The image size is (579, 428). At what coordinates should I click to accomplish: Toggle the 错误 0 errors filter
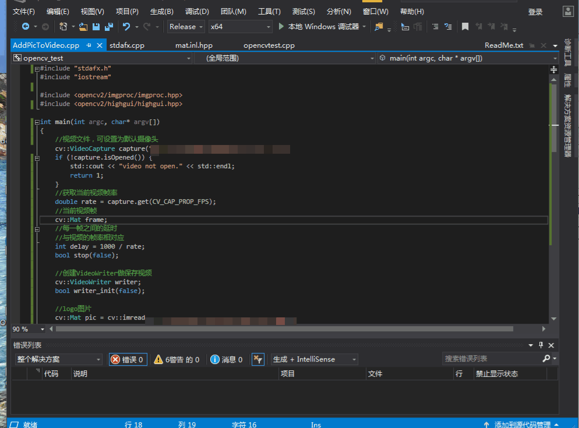pos(128,359)
